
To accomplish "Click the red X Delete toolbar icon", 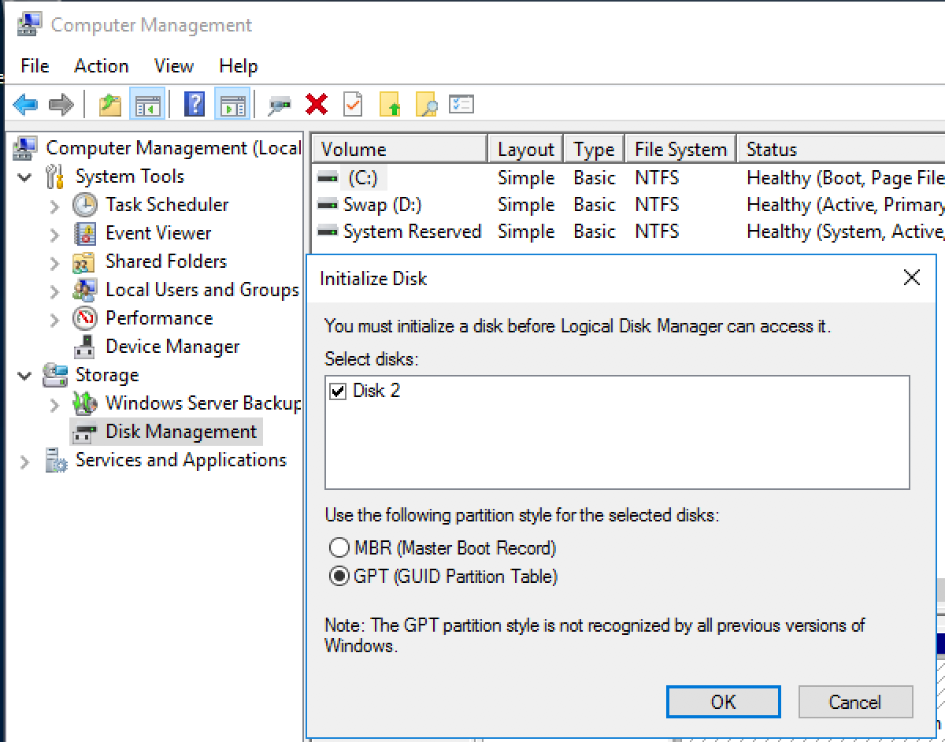I will (317, 104).
